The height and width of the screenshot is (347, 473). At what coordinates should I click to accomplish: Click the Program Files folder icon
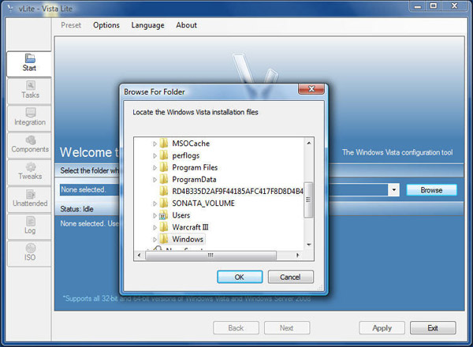[x=163, y=167]
